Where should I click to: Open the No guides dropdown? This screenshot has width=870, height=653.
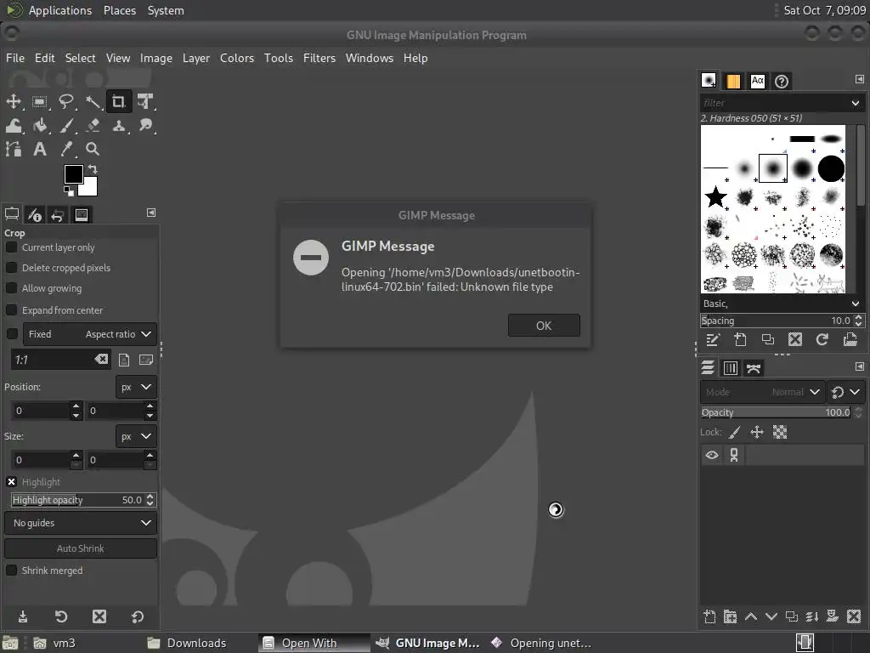point(81,523)
